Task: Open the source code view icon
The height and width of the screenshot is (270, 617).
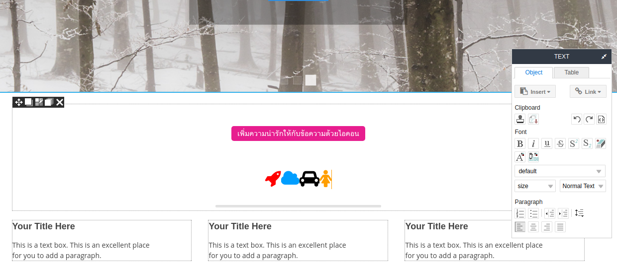Action: click(601, 119)
